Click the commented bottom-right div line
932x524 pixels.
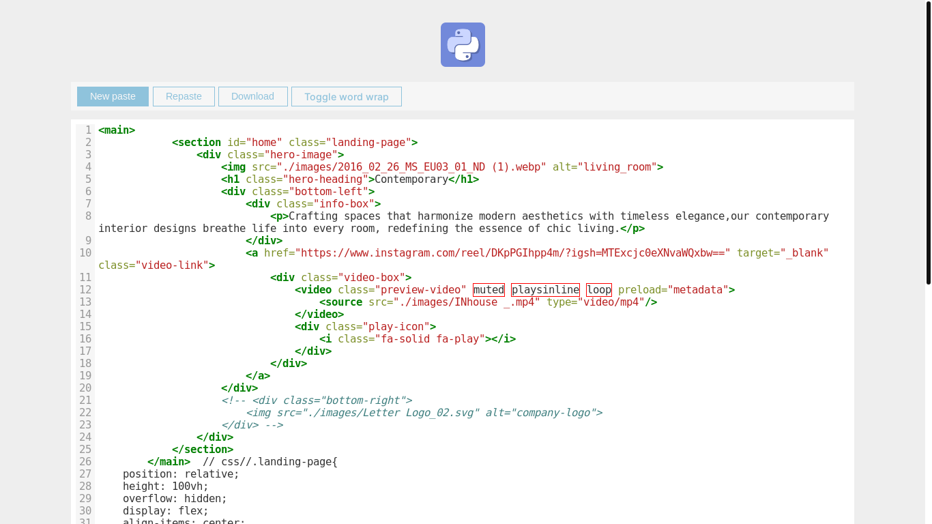[x=317, y=401]
